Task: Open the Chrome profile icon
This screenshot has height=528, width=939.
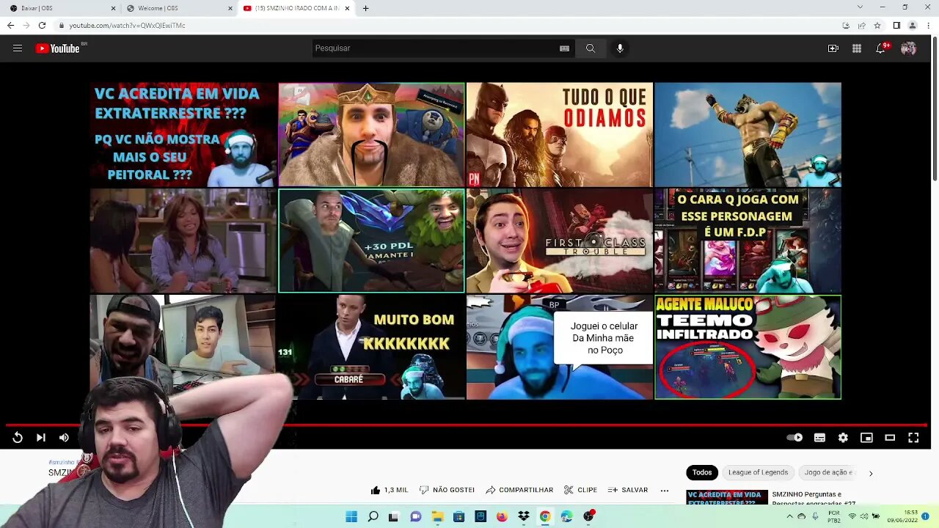Action: tap(913, 26)
